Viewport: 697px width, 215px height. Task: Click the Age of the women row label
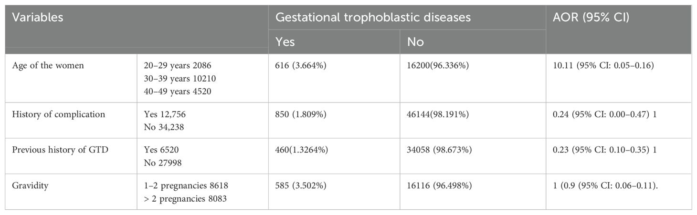coord(48,65)
